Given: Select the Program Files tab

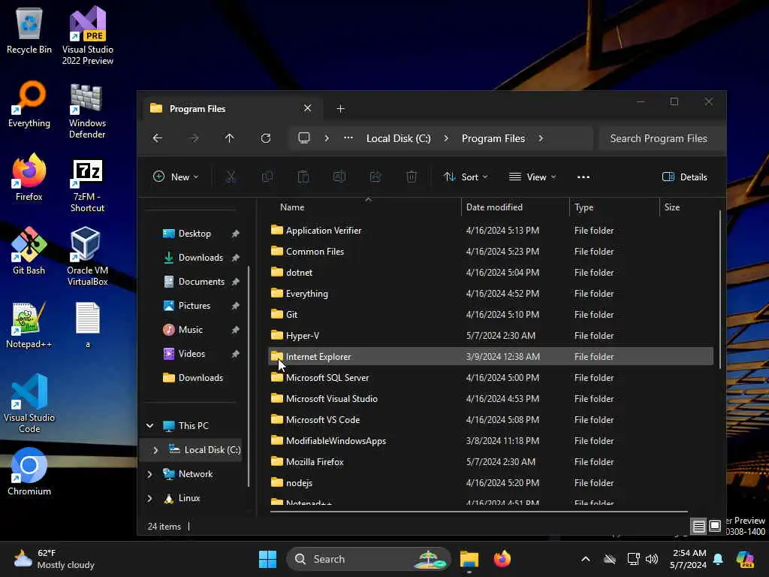Looking at the screenshot, I should 233,109.
